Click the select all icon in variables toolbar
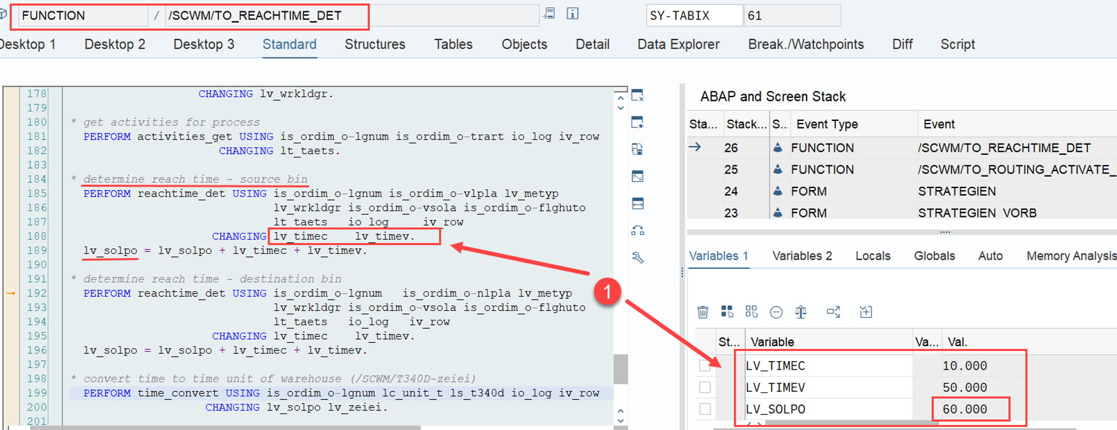The height and width of the screenshot is (430, 1117). [x=728, y=312]
